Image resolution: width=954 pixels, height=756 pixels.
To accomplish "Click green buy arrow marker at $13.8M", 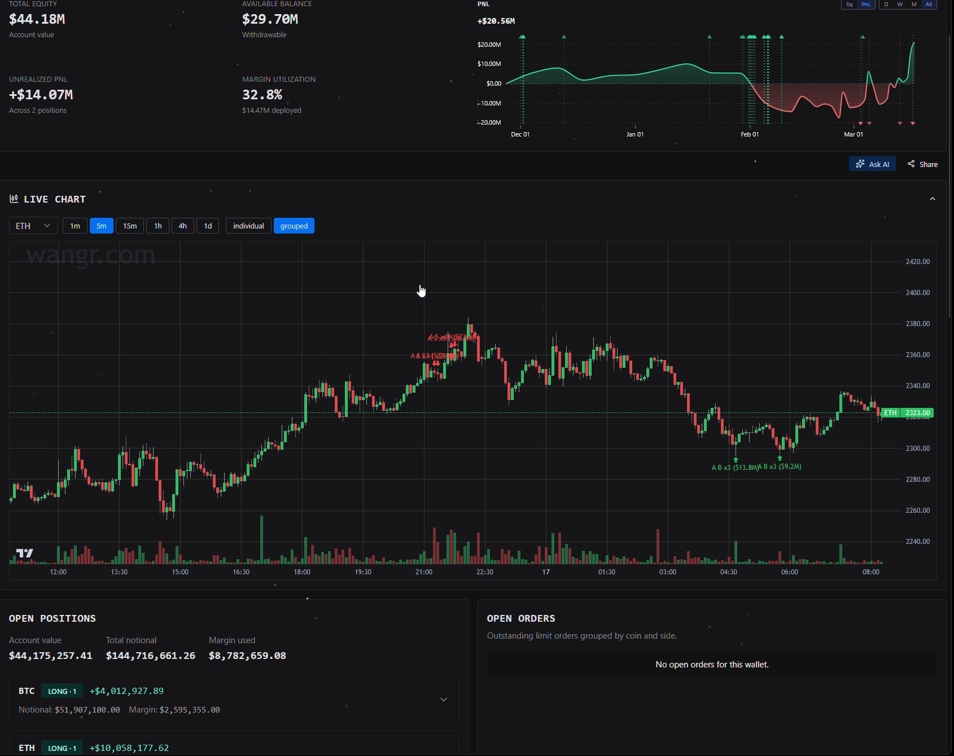I will click(x=736, y=460).
